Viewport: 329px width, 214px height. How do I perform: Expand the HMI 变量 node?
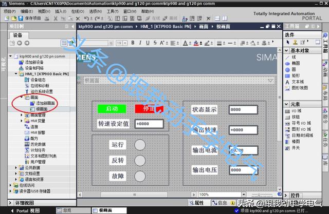click(22, 121)
